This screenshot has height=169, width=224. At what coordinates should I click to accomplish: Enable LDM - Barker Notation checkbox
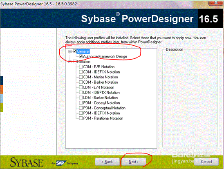[x=81, y=98]
